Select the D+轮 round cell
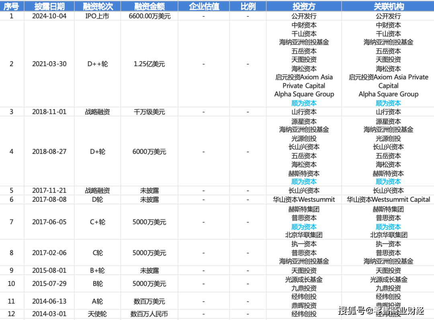Image resolution: width=434 pixels, height=320 pixels. pyautogui.click(x=97, y=152)
